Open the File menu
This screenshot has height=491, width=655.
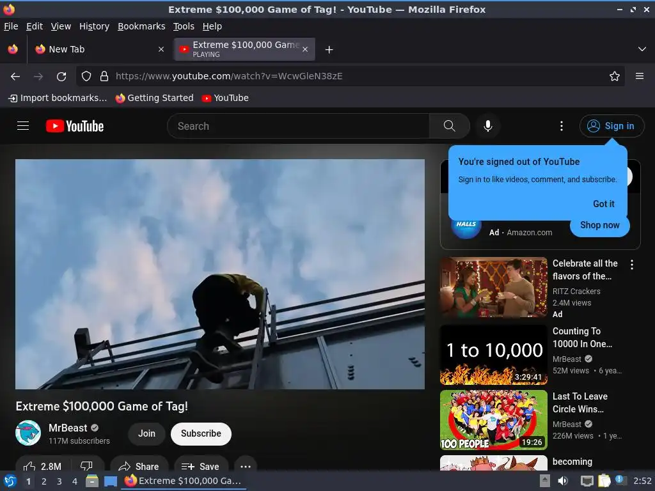coord(11,26)
